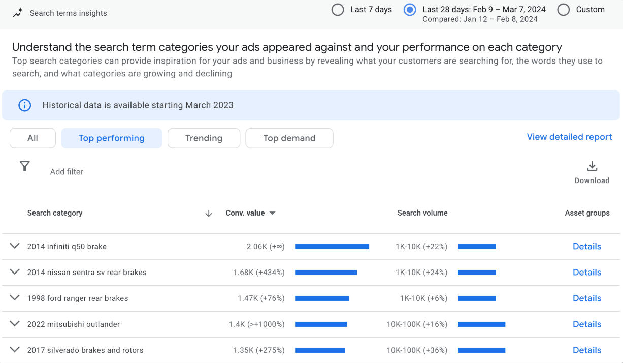Click the 1K-10K (+24%) search volume
Viewport: 623px width, 363px height.
421,273
